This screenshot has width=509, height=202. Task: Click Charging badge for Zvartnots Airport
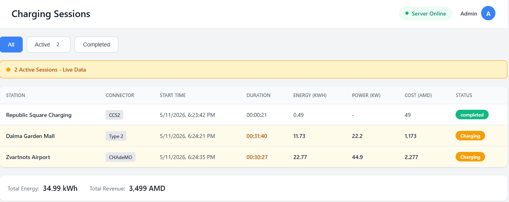click(470, 157)
